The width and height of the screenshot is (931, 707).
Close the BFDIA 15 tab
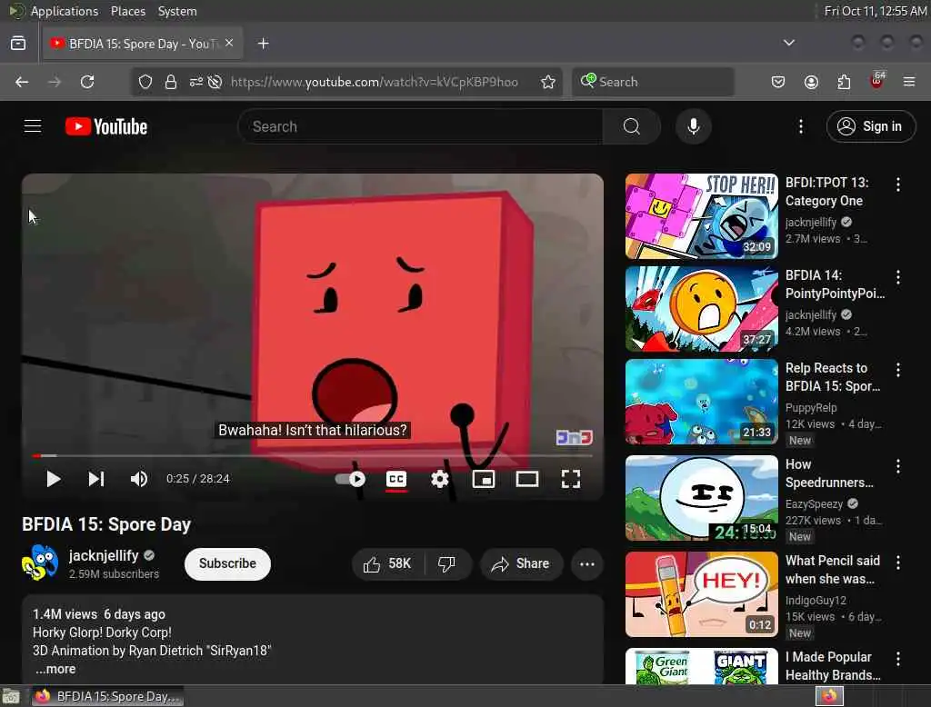(229, 44)
